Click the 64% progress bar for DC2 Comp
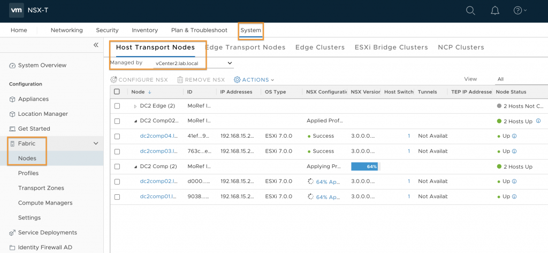Viewport: 548px width, 253px height. [x=365, y=167]
